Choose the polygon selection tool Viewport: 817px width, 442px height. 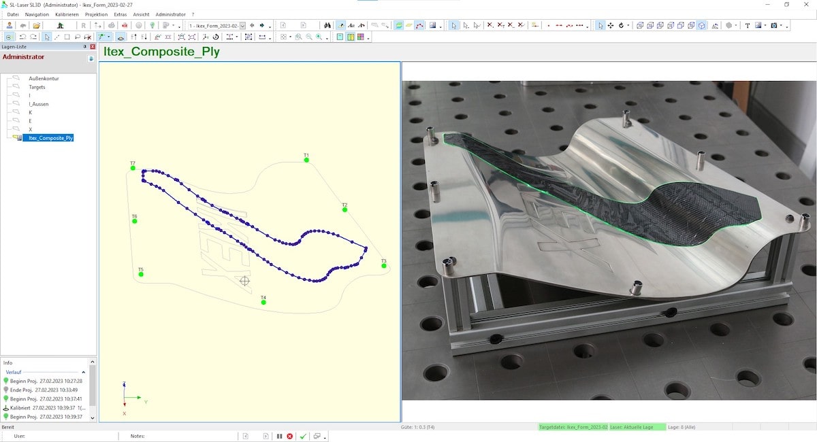(77, 37)
